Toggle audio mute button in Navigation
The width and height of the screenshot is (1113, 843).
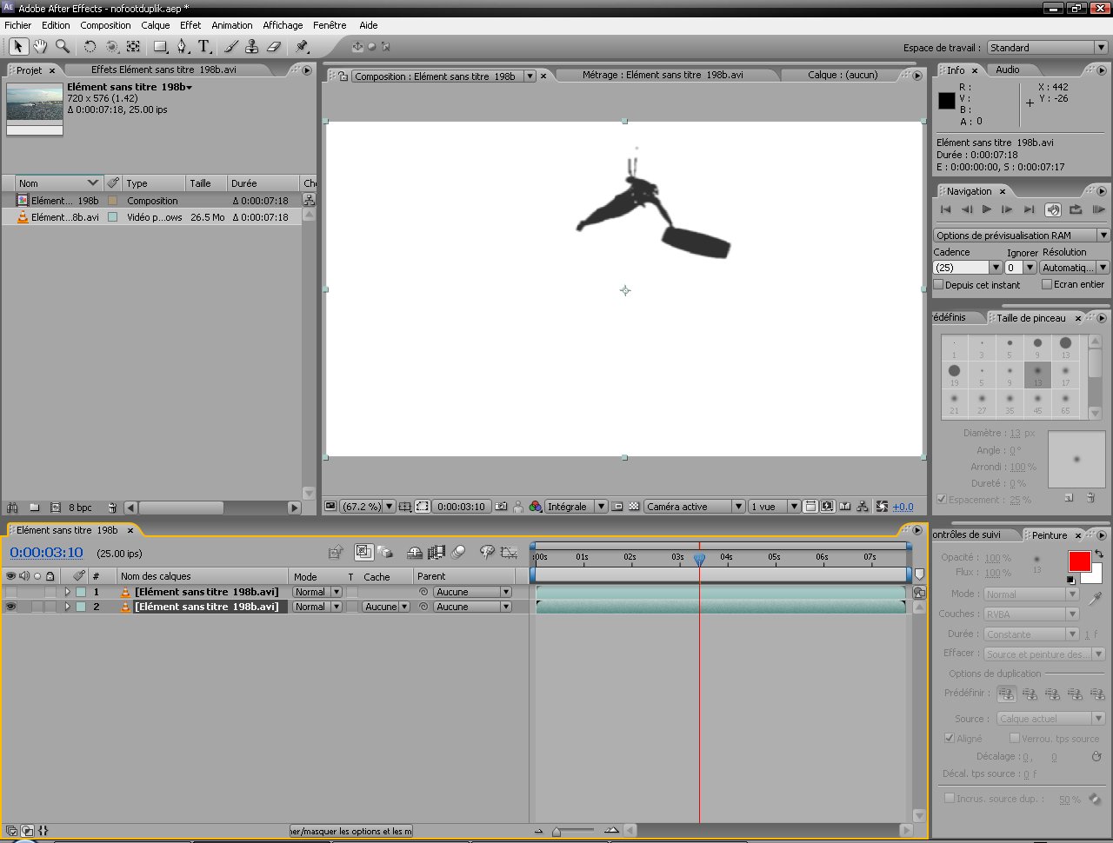(1053, 209)
